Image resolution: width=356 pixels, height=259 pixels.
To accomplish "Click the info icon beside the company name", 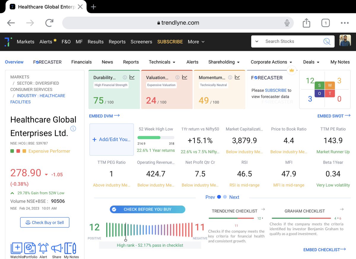I will tap(73, 128).
